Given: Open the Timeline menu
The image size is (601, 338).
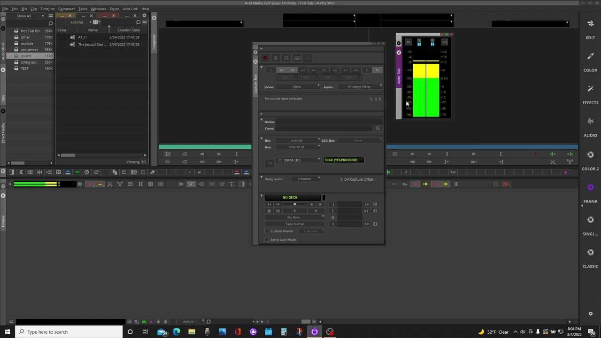Looking at the screenshot, I should click(x=47, y=8).
